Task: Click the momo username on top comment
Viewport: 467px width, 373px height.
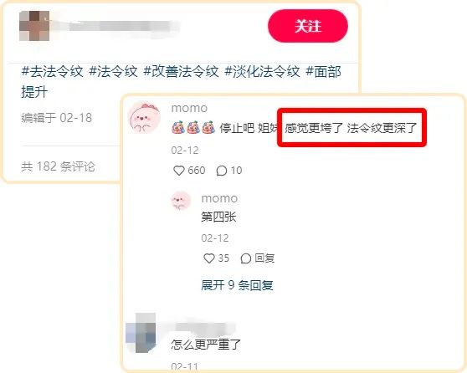Action: [189, 108]
